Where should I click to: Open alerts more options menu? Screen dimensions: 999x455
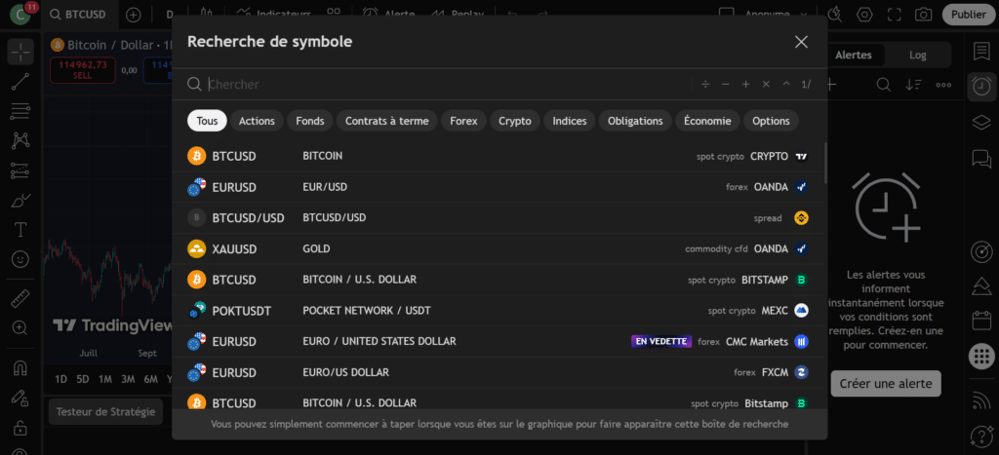pyautogui.click(x=943, y=85)
